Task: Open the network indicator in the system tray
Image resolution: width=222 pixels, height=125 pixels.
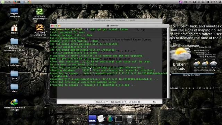Action: tap(190, 2)
